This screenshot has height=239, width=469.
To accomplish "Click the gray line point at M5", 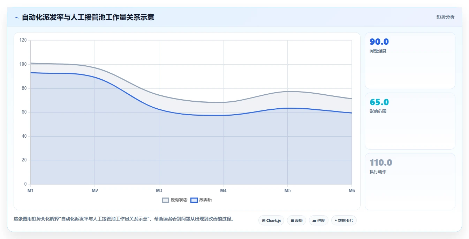I will point(287,92).
